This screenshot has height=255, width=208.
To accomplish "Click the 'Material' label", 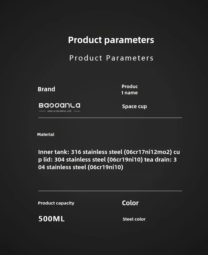I will pyautogui.click(x=46, y=134).
